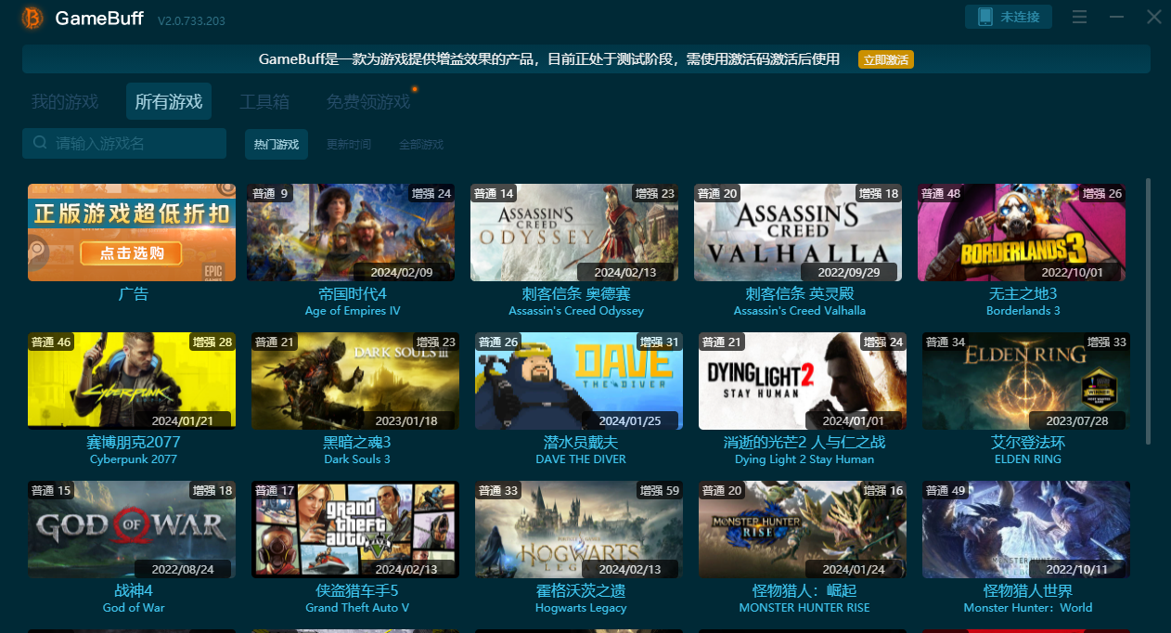The image size is (1171, 633).
Task: Click the 刺客信条 奥德赛 title text
Action: pyautogui.click(x=575, y=294)
